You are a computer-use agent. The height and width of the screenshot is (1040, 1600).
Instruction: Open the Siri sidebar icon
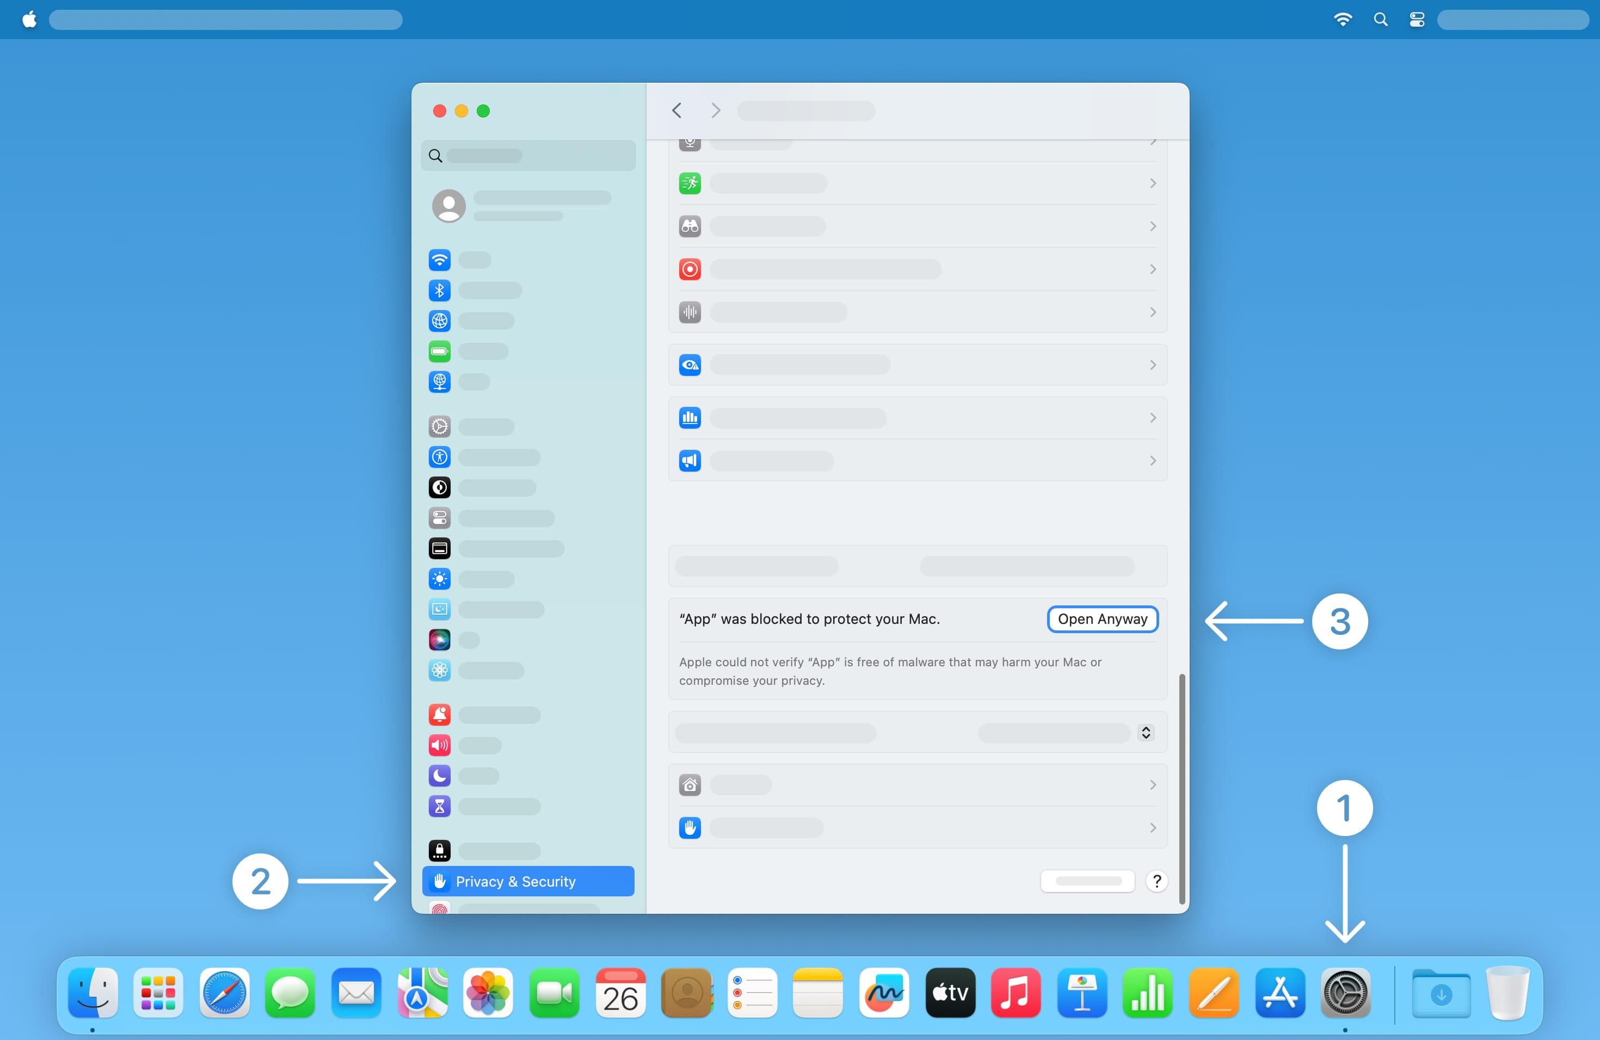tap(439, 640)
